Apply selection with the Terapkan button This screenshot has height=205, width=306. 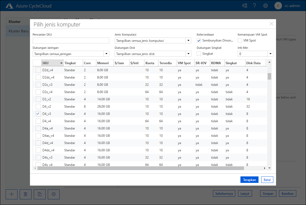(x=249, y=179)
